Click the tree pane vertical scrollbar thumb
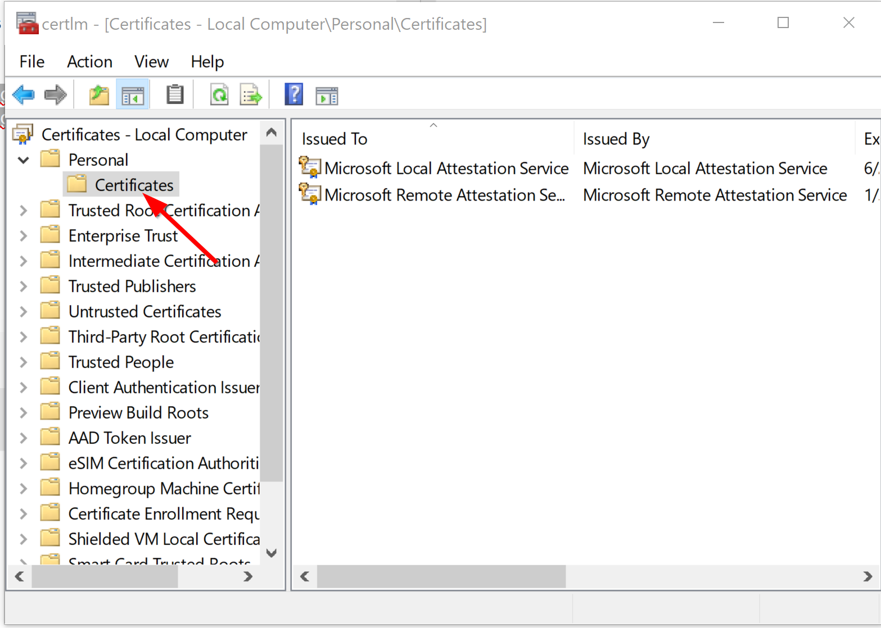Viewport: 881px width, 628px height. 272,313
